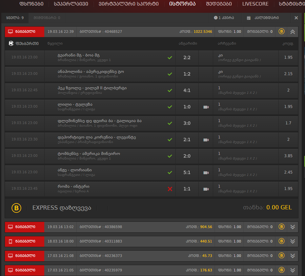Screen dimensions: 305x276
Task: Close the history panel with X
Action: pos(296,18)
